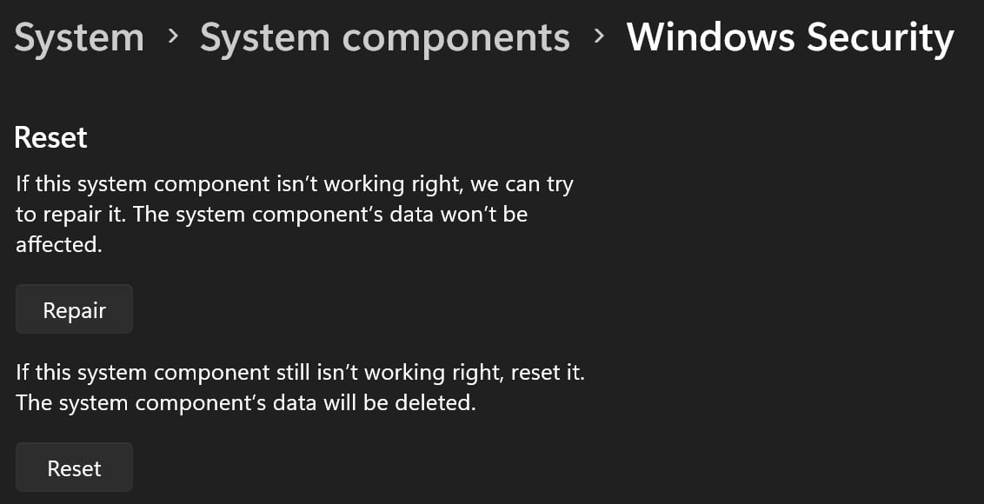Click the Reset section heading

point(50,136)
